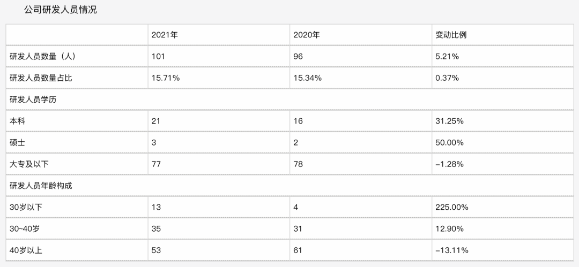Select the 40岁以上 row label
579x267 pixels.
[x=26, y=250]
